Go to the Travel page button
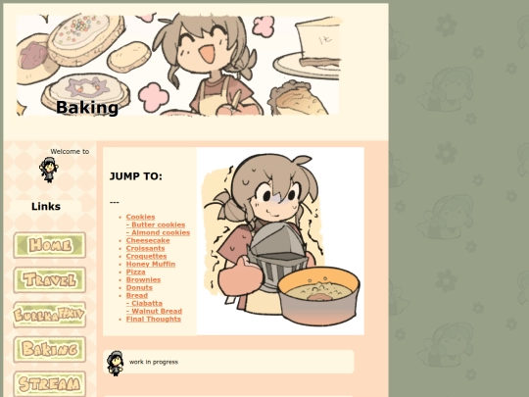529x397 pixels. [x=50, y=279]
